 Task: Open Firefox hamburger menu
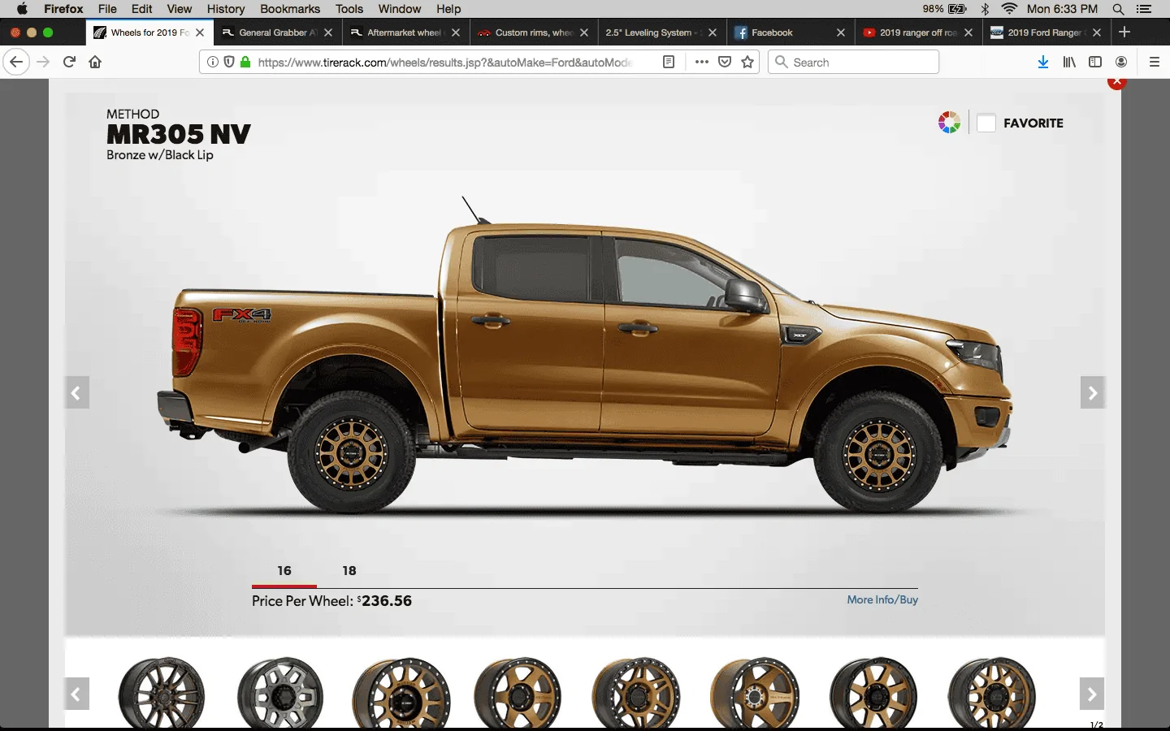tap(1155, 62)
